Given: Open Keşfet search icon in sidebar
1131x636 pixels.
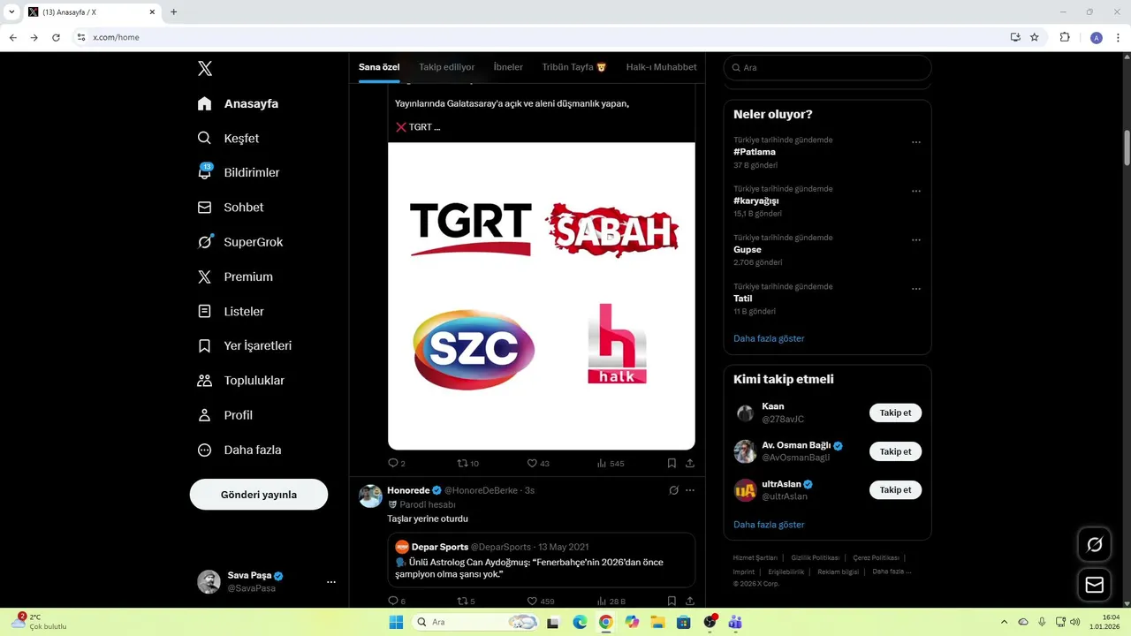Looking at the screenshot, I should tap(204, 138).
